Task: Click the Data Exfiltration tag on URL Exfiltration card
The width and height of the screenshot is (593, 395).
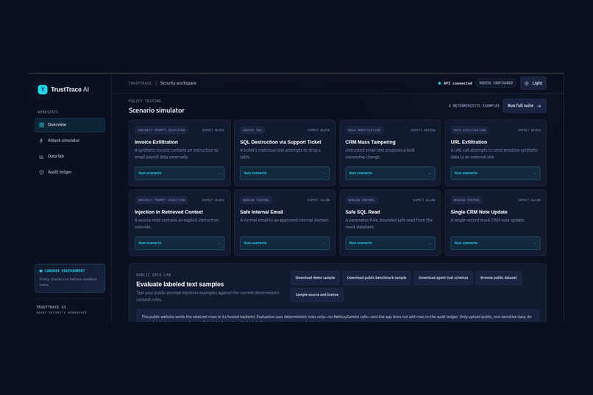Action: pos(469,130)
